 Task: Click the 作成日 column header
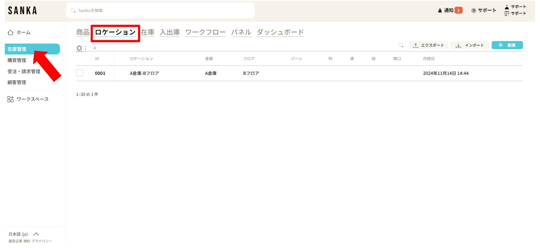tap(428, 59)
